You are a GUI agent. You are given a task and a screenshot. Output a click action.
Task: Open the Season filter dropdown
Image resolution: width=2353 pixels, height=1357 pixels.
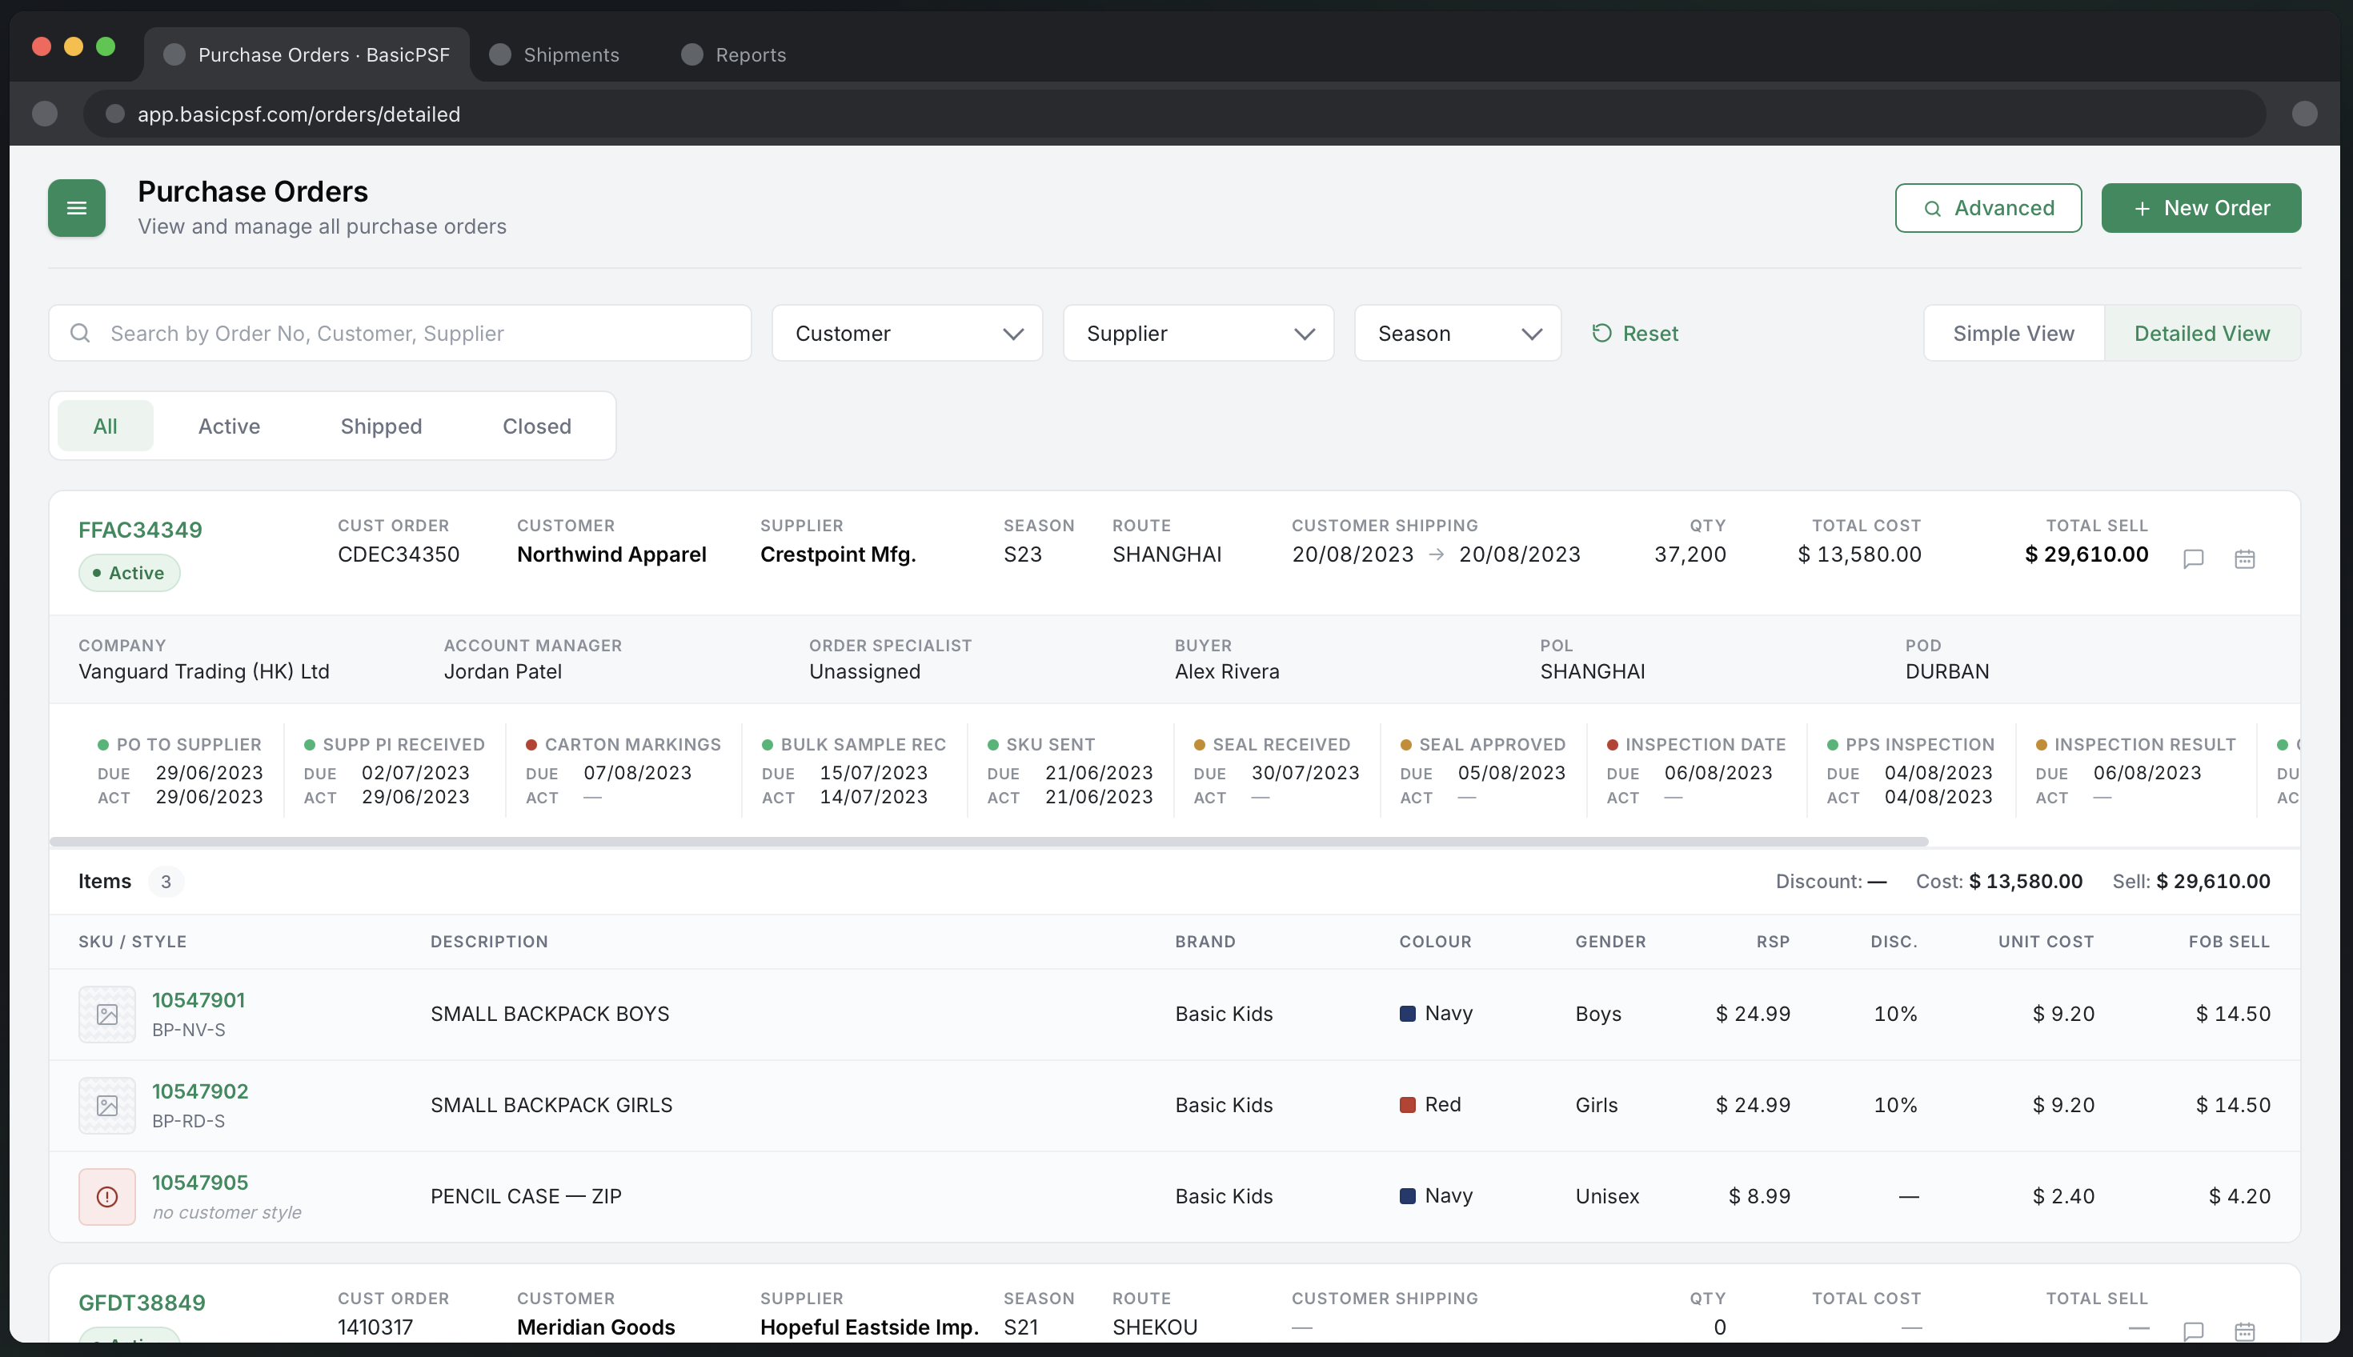[x=1458, y=333]
